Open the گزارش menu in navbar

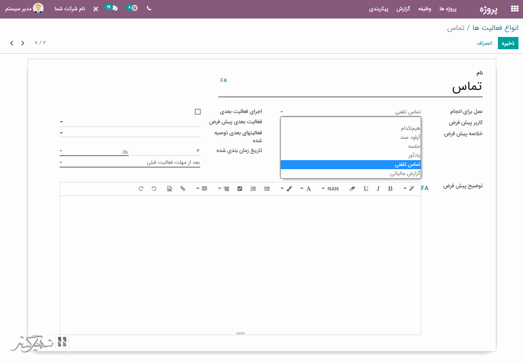coord(403,9)
